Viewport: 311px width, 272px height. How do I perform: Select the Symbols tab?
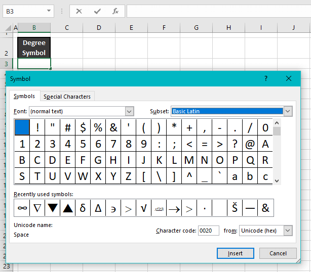point(24,97)
